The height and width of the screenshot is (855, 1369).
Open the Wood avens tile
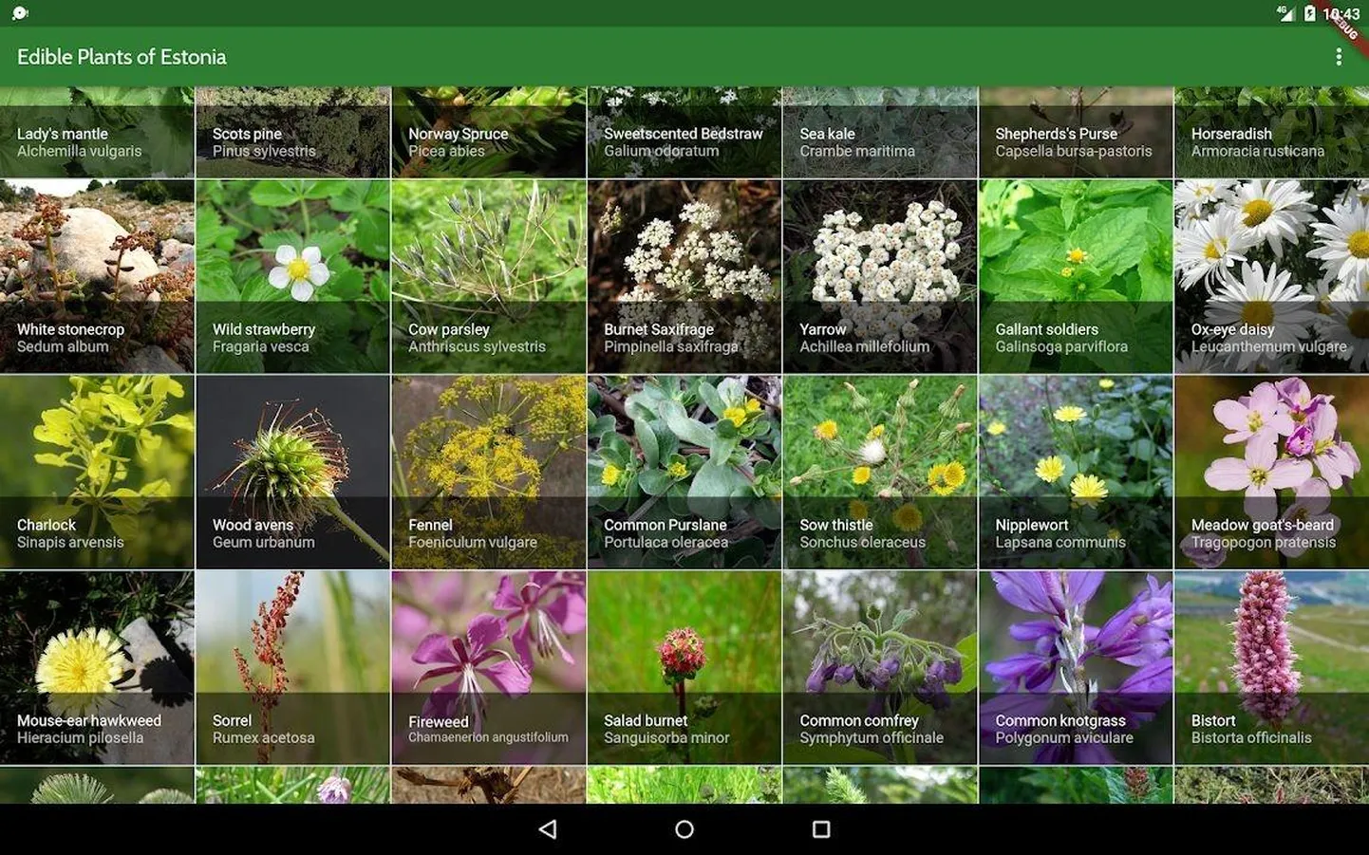[x=292, y=472]
